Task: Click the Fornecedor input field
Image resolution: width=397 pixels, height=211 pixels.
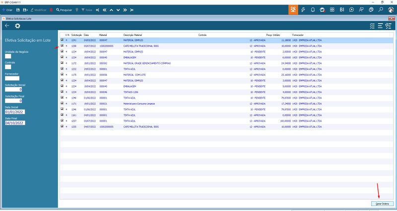Action: point(12,78)
